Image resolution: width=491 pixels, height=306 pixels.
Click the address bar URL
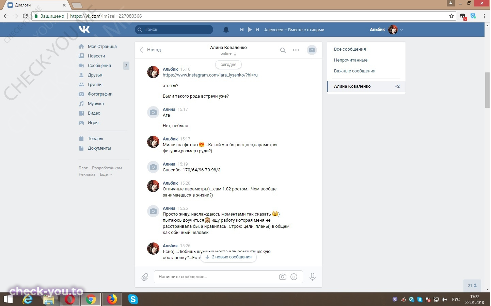click(106, 16)
